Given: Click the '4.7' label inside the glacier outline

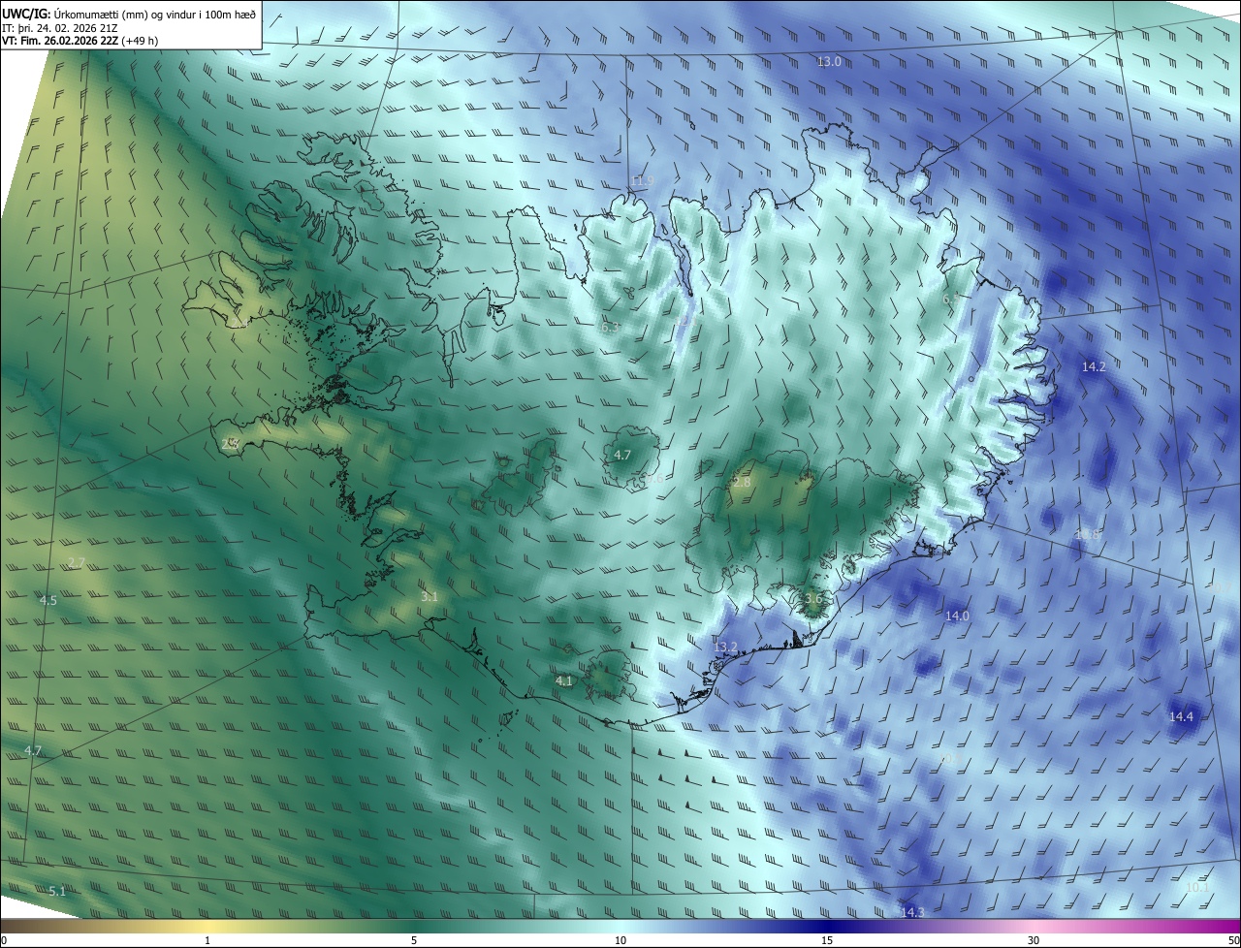Looking at the screenshot, I should click(x=622, y=454).
